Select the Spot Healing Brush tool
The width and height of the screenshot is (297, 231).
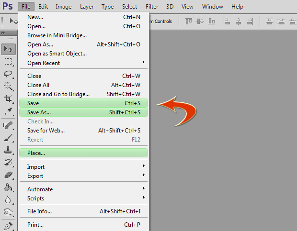tap(8, 125)
